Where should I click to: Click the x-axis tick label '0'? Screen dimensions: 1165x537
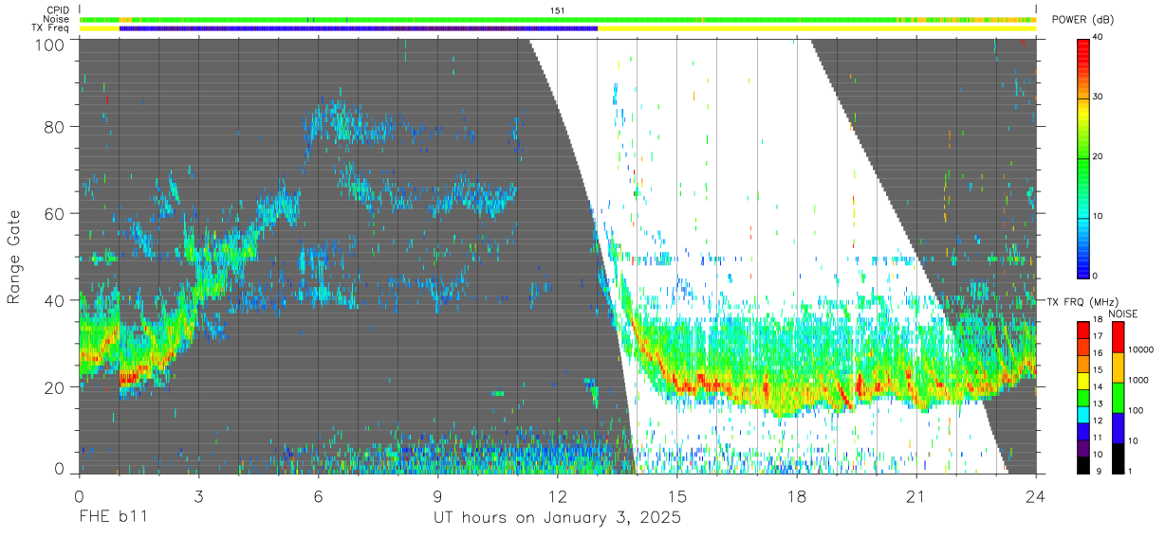[x=79, y=496]
